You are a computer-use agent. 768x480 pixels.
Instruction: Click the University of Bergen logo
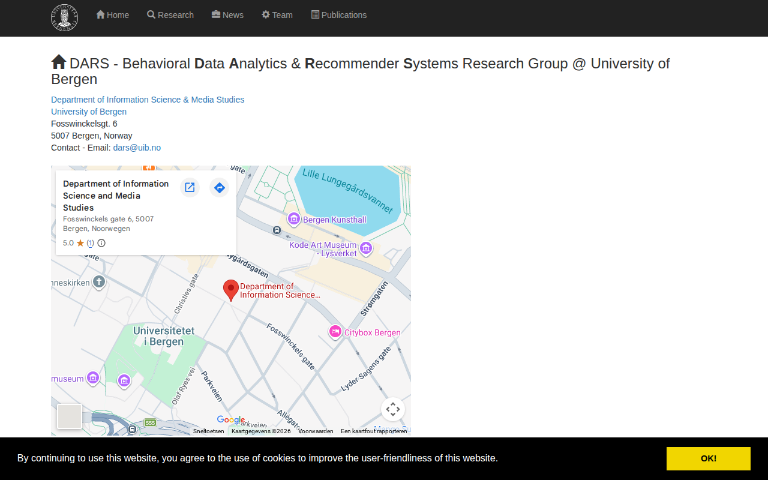click(64, 17)
